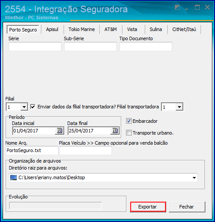Viewport: 215px width, 222px height.
Task: Click the Evolução progress bar
Action: 55,205
